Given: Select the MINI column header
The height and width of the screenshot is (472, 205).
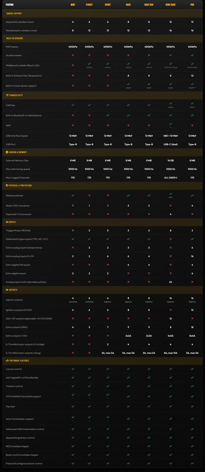Looking at the screenshot, I should pos(73,5).
